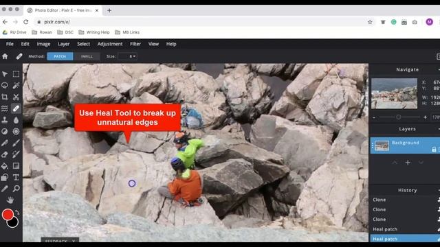Open the Rowan bookmarks folder
The height and width of the screenshot is (247, 440).
(42, 32)
